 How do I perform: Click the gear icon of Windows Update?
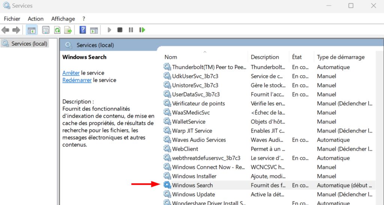pos(167,194)
